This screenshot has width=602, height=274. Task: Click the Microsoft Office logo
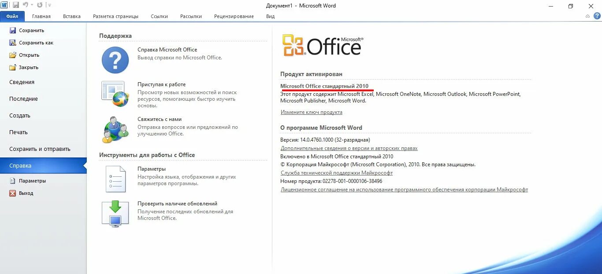(x=323, y=45)
